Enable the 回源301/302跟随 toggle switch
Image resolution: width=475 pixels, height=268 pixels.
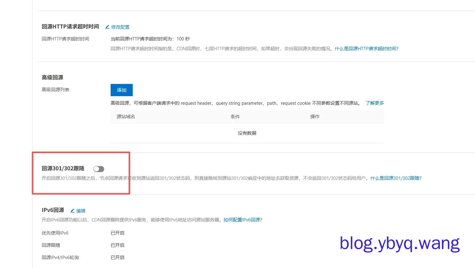(x=99, y=169)
